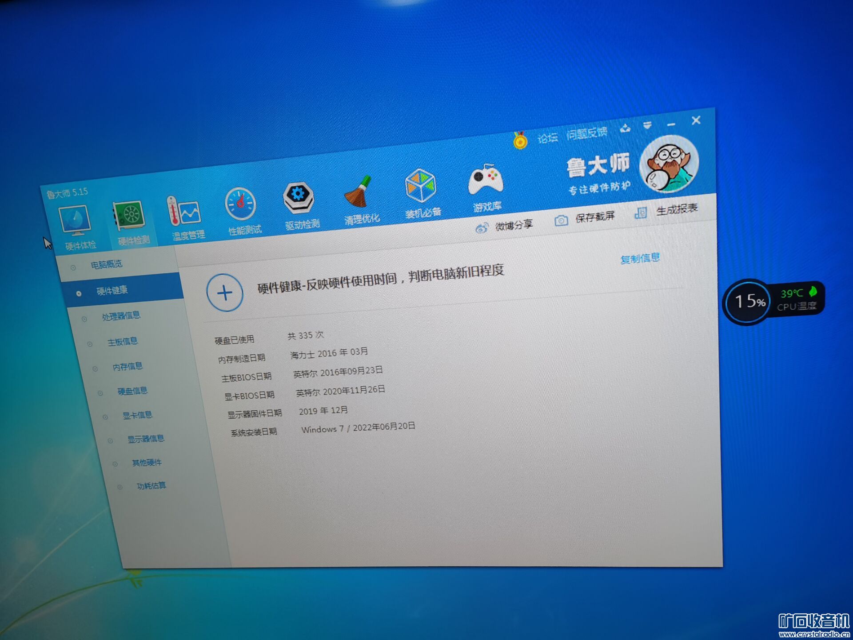Click the 硬盘已使用 label
853x640 pixels.
pos(234,340)
